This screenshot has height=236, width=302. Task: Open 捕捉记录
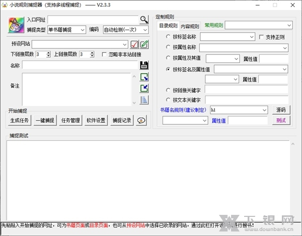click(122, 120)
